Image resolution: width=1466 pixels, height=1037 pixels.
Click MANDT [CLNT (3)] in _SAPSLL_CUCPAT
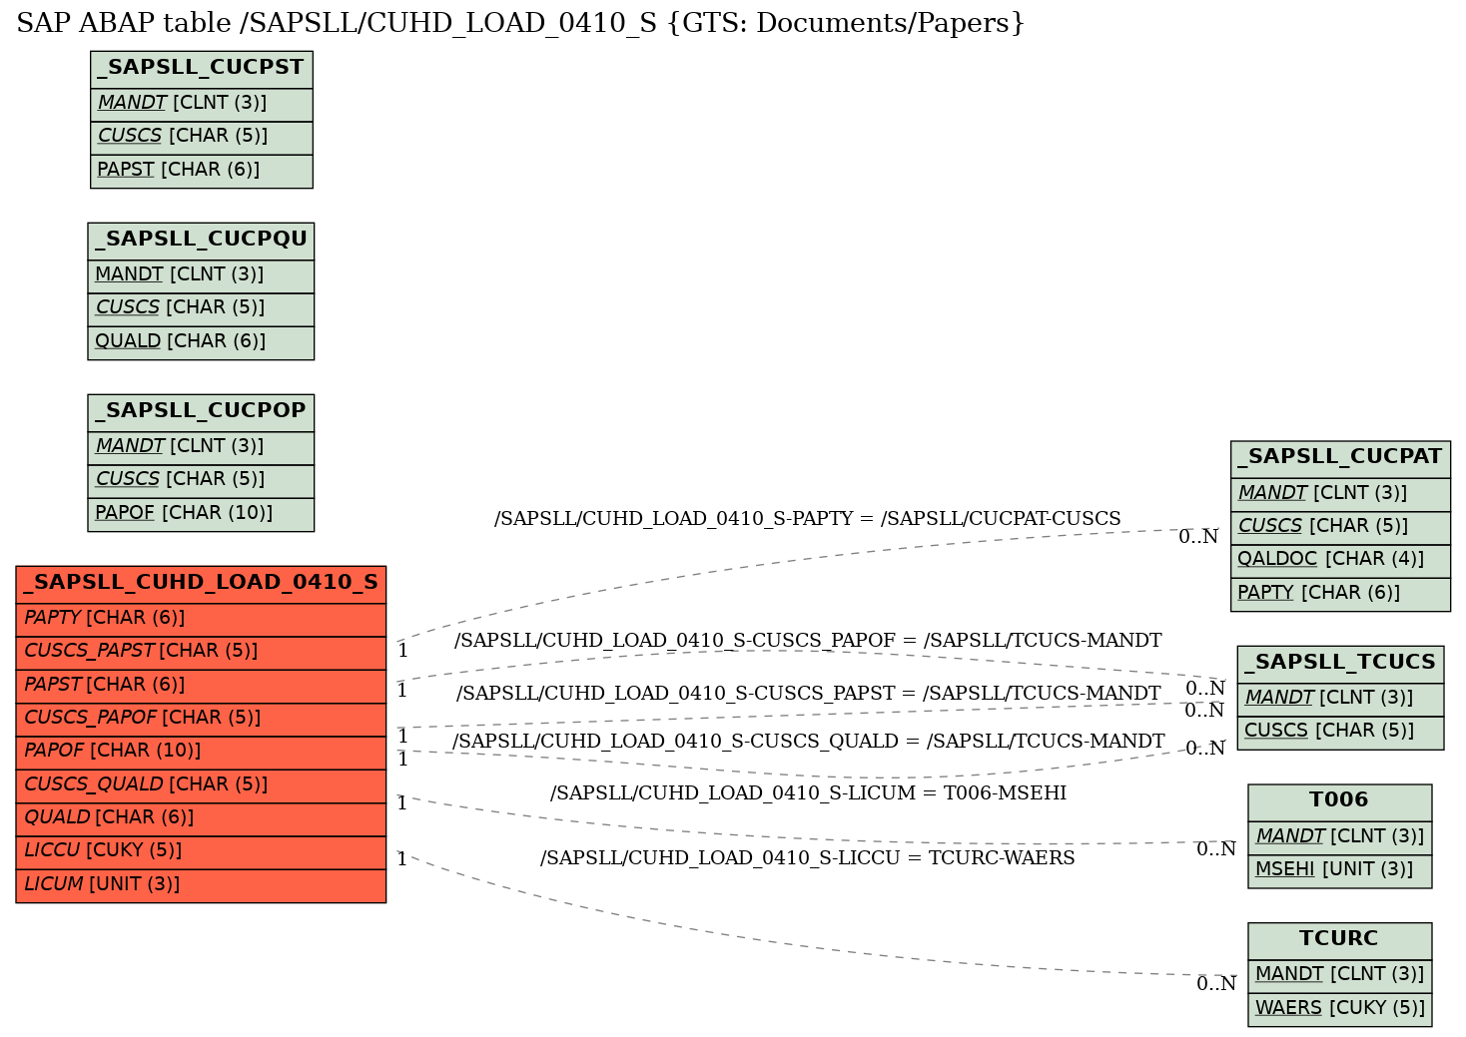coord(1340,493)
